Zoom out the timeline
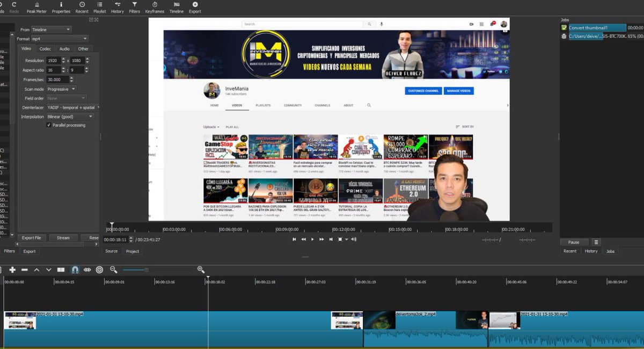This screenshot has width=644, height=349. [x=114, y=270]
